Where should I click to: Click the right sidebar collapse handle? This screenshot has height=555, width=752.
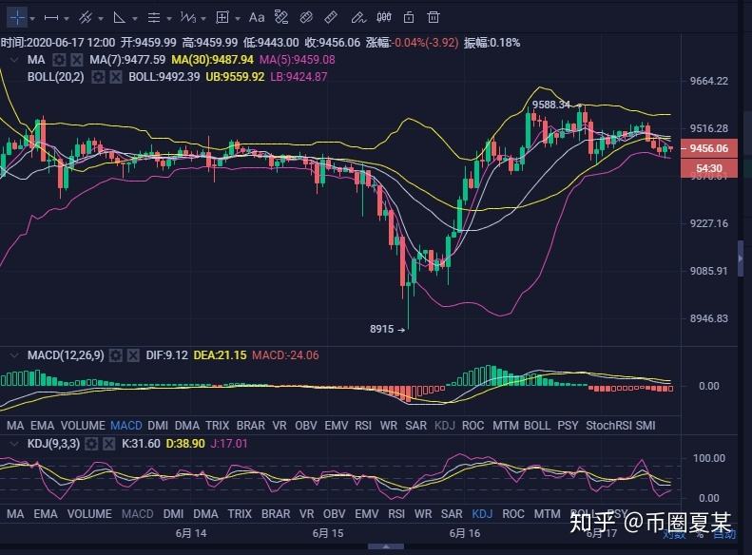tap(741, 258)
